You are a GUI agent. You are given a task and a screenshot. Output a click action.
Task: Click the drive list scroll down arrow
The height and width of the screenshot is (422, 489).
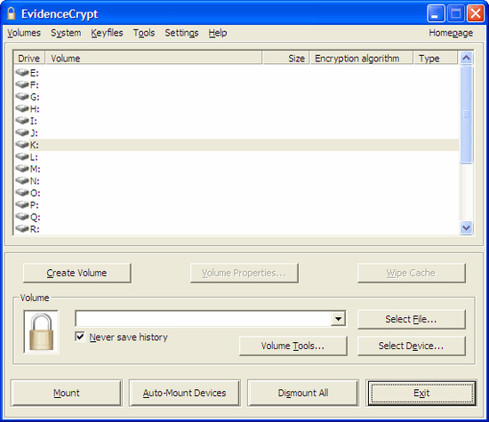466,227
